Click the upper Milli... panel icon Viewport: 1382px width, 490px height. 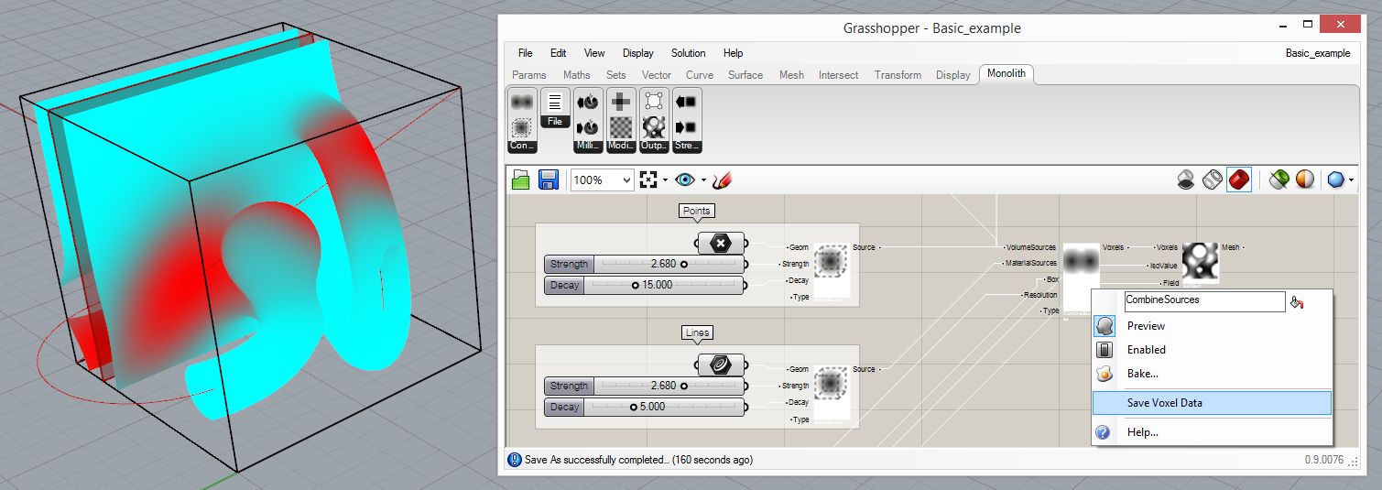[587, 102]
